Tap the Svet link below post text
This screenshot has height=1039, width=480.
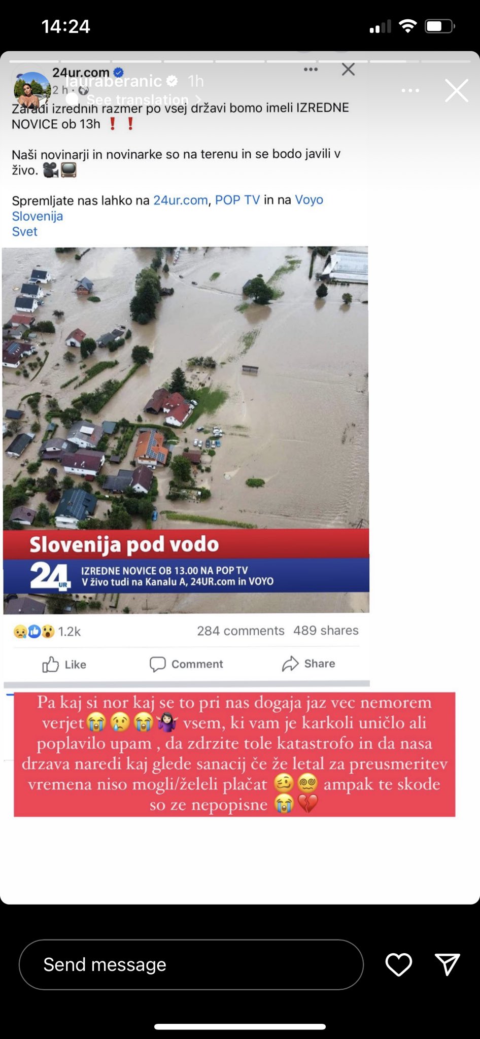(24, 231)
